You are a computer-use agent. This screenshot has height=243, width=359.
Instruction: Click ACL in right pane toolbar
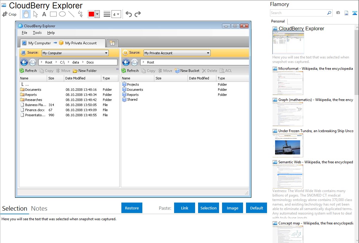(226, 70)
